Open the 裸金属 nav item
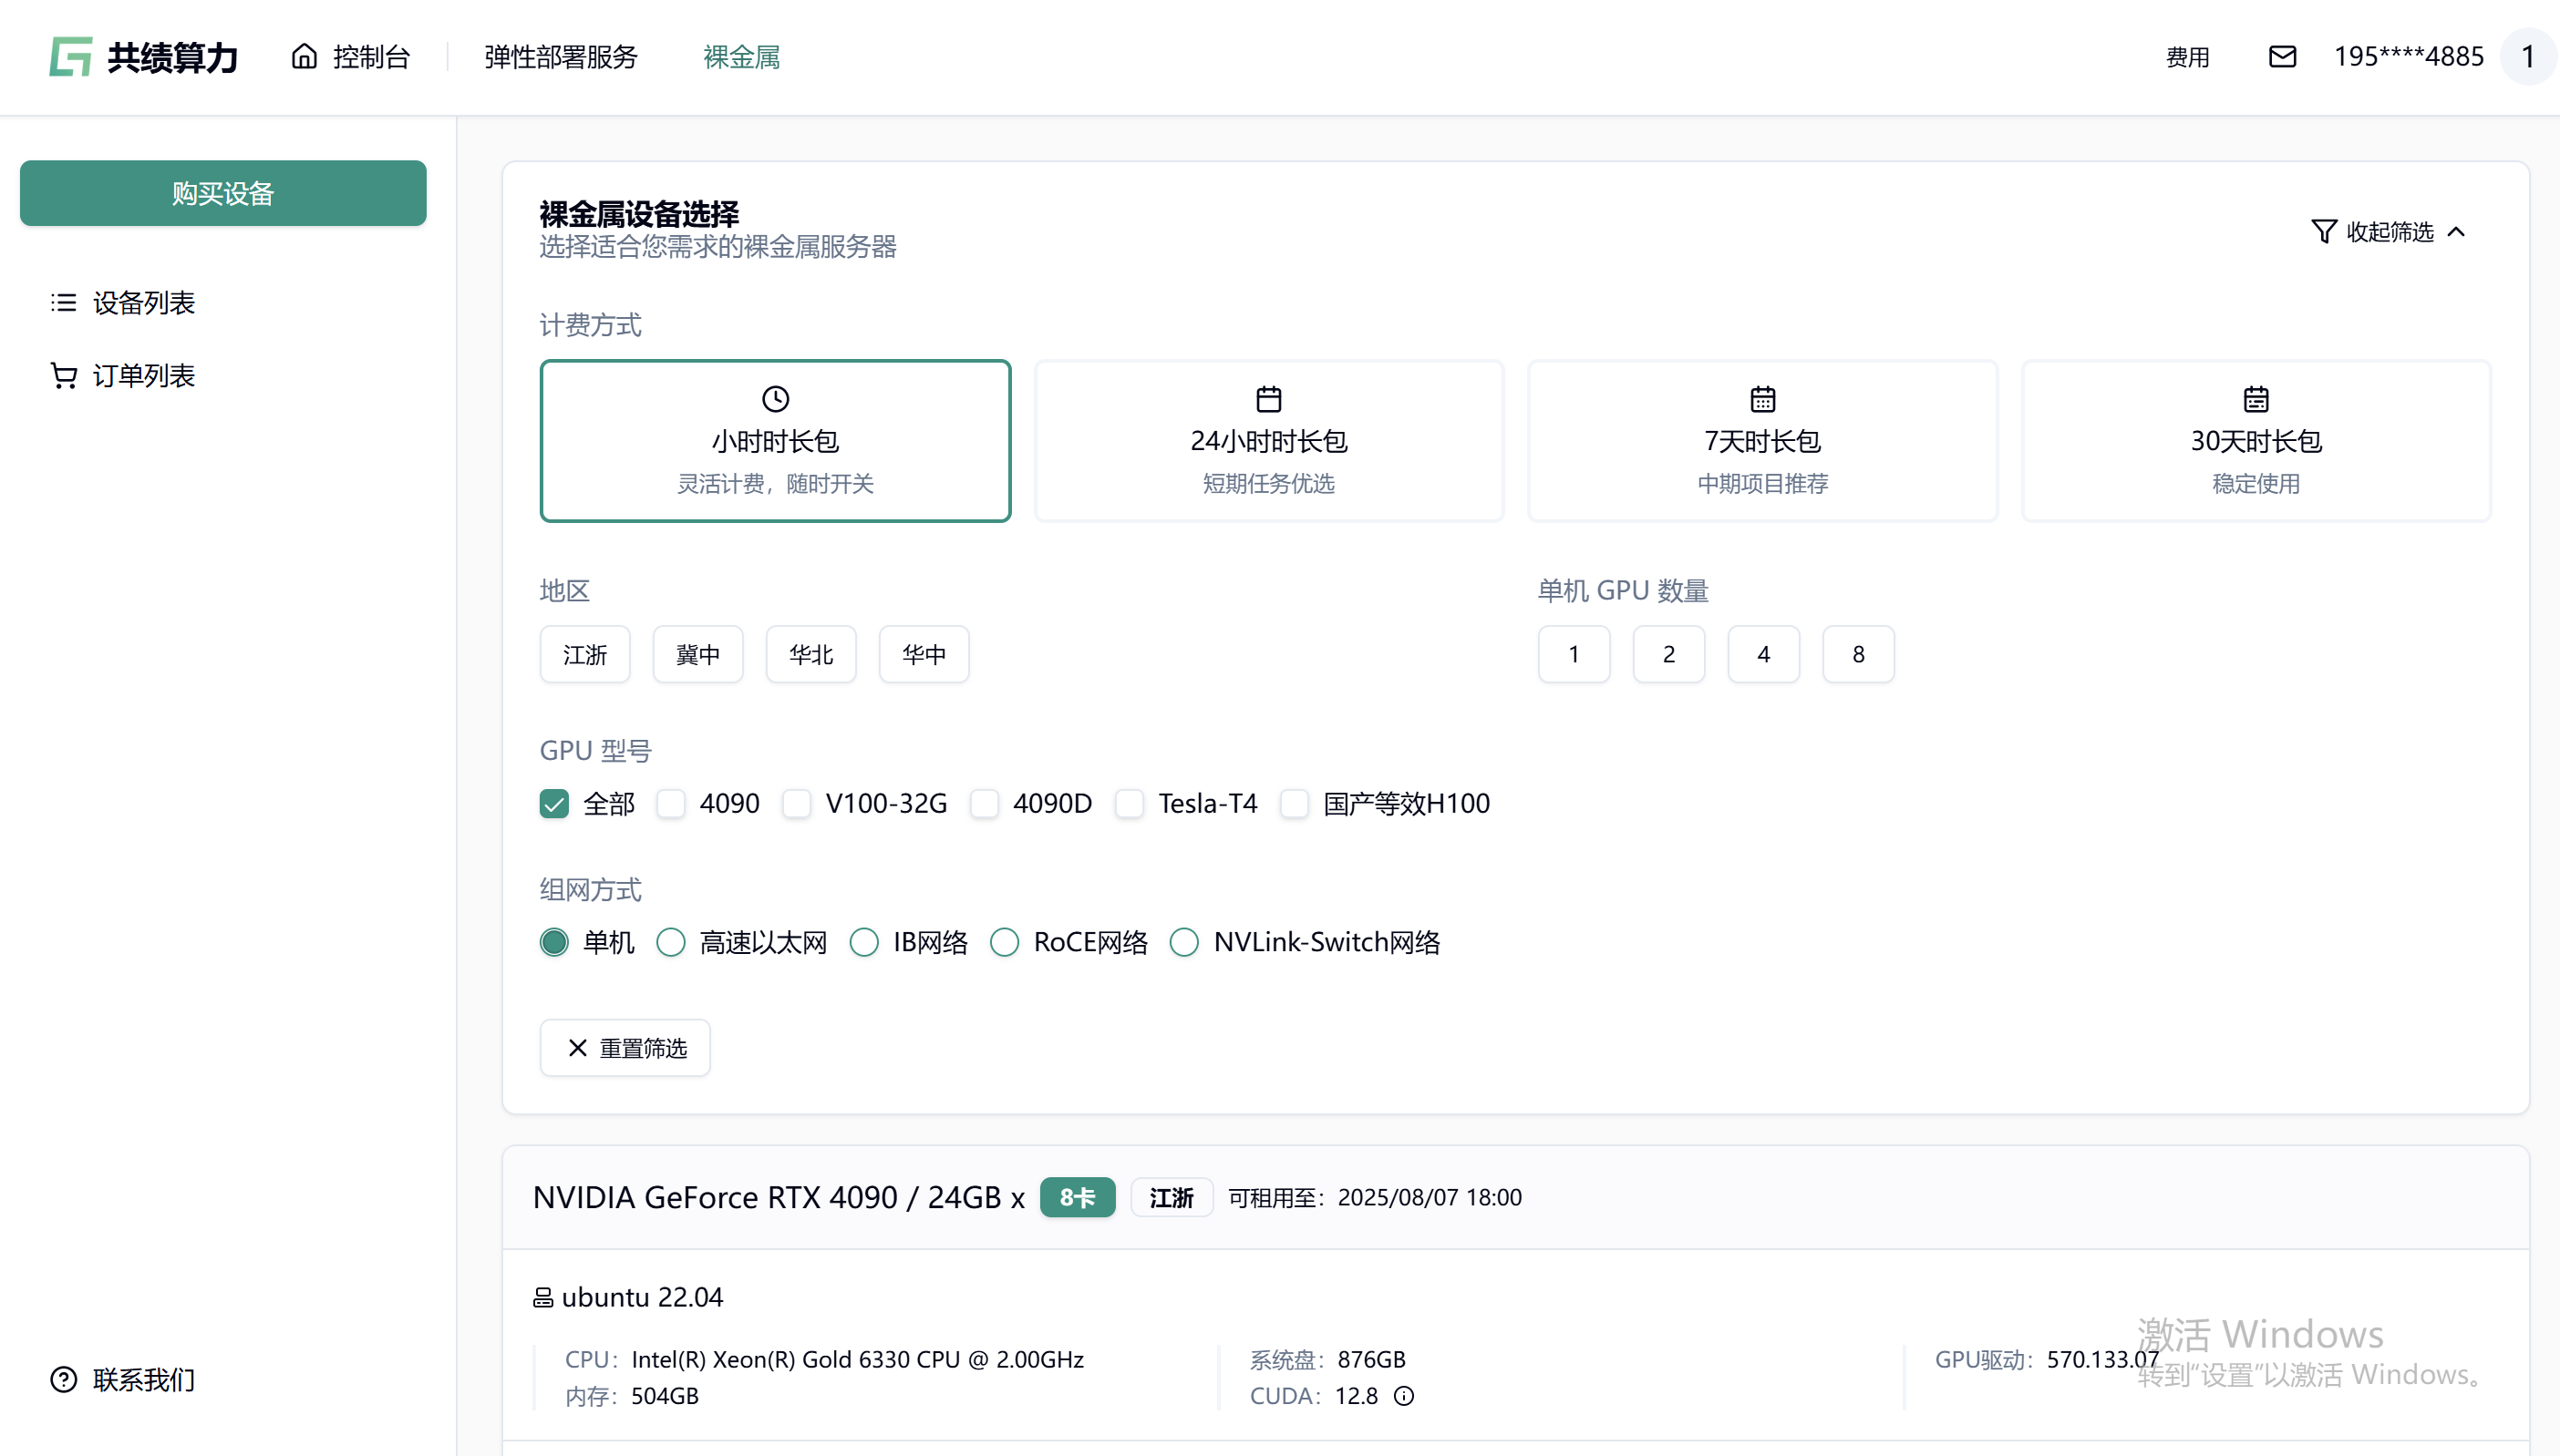Screen dimensions: 2560x1456 point(741,57)
